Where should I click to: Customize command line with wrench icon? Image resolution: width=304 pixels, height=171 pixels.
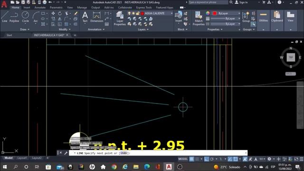click(x=66, y=153)
